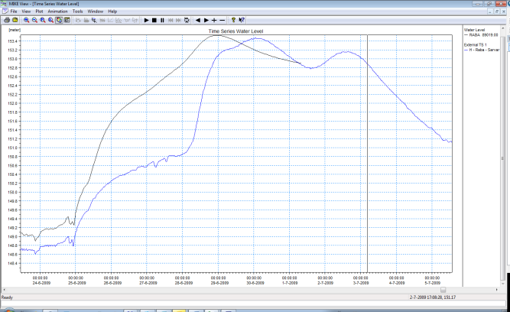Step backward with left arrow icon

click(198, 20)
